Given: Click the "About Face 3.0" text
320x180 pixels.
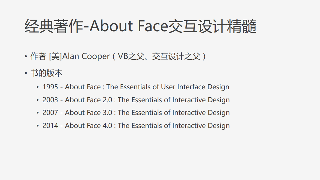Looking at the screenshot, I should click(x=88, y=113).
